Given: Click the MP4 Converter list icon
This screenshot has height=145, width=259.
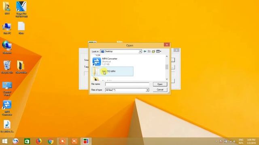Looking at the screenshot, I should point(97,62).
